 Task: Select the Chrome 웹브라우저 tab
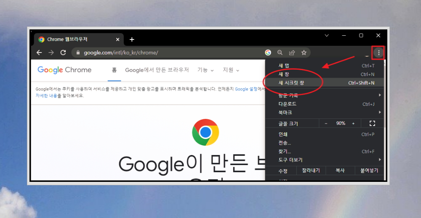coord(79,39)
